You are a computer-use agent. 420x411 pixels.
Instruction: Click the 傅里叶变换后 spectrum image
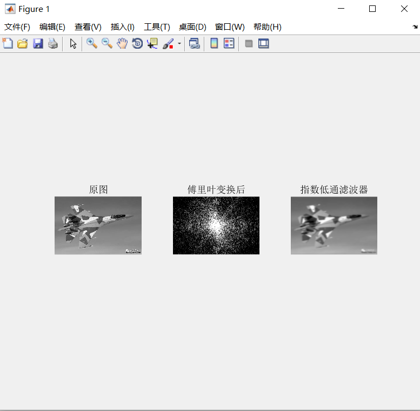[216, 226]
